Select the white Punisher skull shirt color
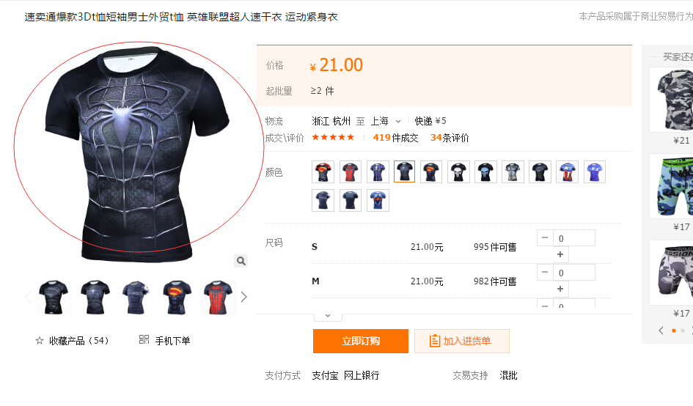 pos(458,172)
